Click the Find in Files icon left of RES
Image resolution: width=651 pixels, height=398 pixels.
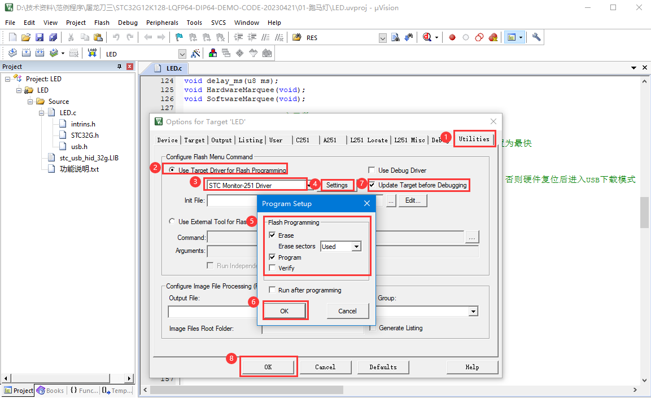(x=296, y=37)
